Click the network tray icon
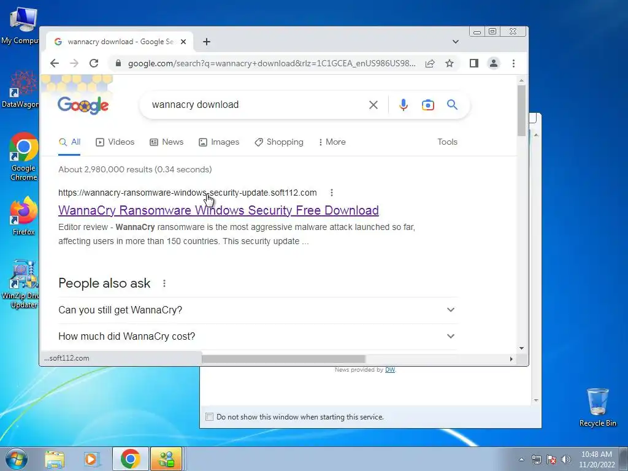The image size is (628, 471). [536, 459]
